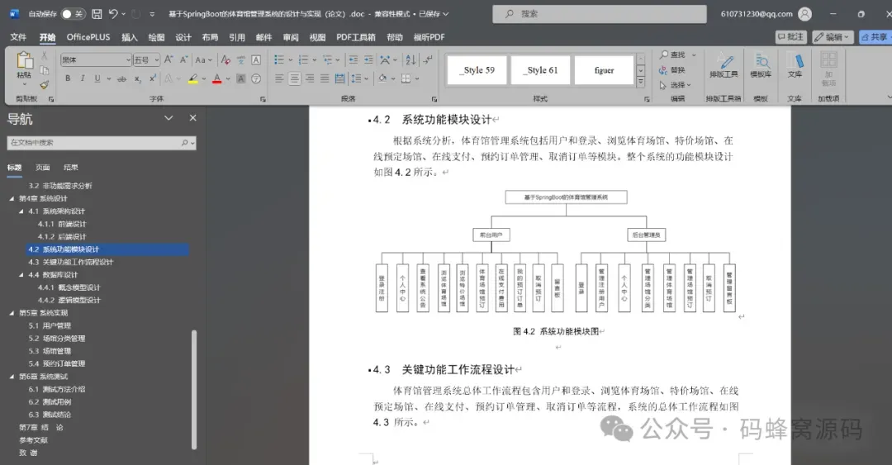The image size is (892, 465).
Task: Select the figuer style
Action: point(604,70)
